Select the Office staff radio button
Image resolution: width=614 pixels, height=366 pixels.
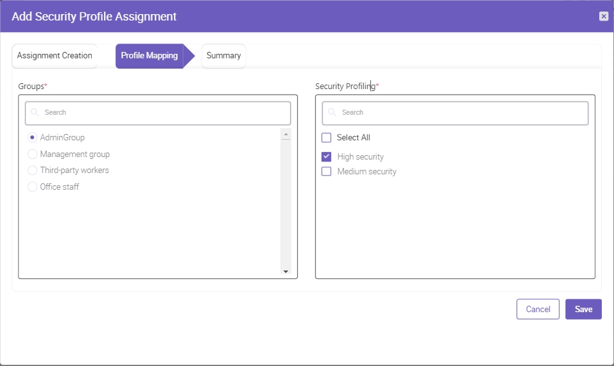pos(33,187)
